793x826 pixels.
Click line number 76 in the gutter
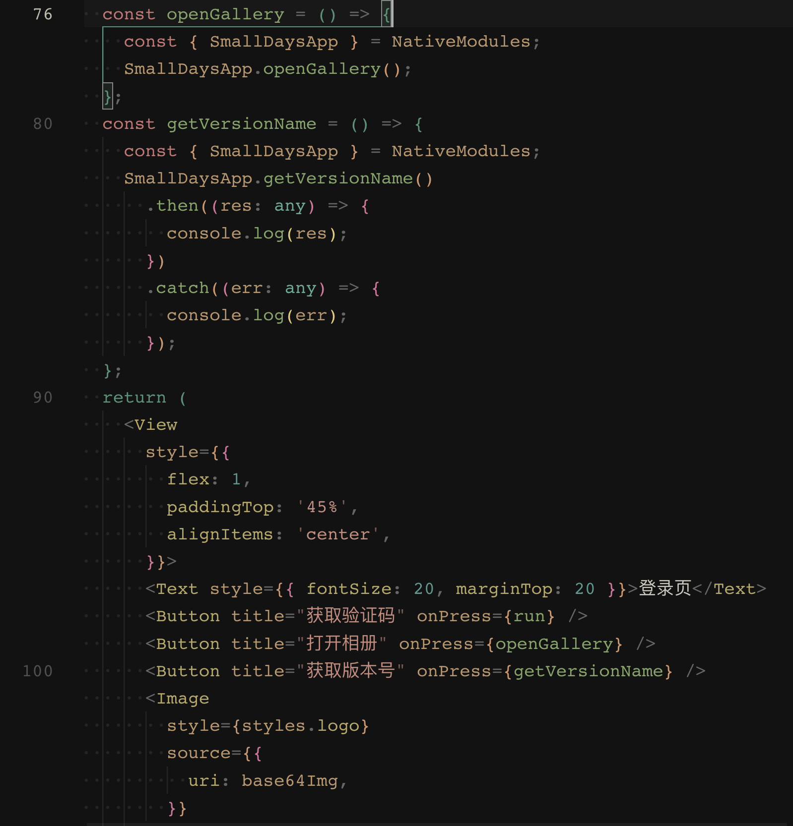43,14
